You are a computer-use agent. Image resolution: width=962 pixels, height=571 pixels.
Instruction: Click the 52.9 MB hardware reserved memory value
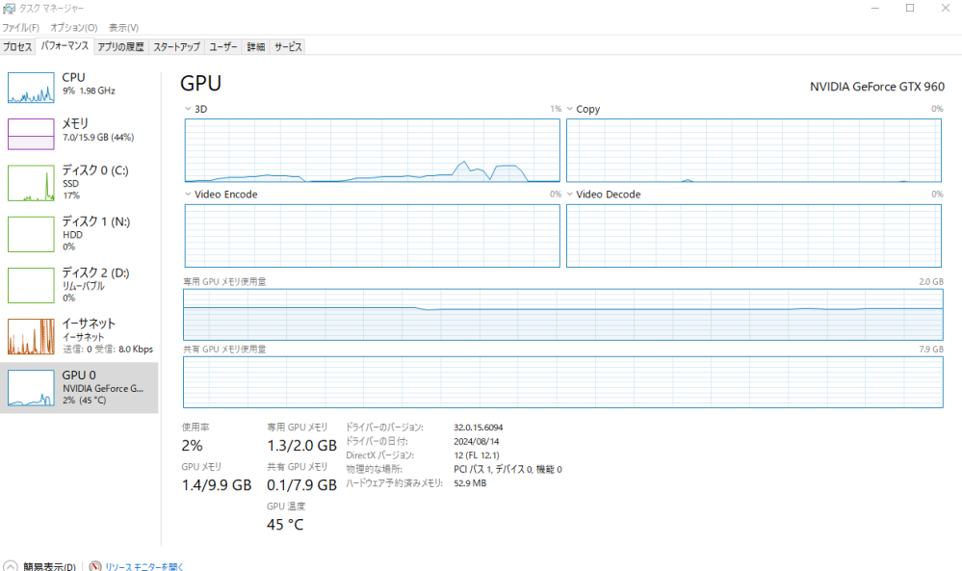click(x=470, y=483)
